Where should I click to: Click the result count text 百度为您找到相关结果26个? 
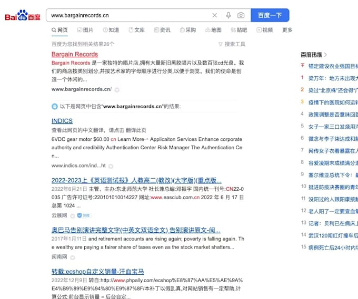83,44
